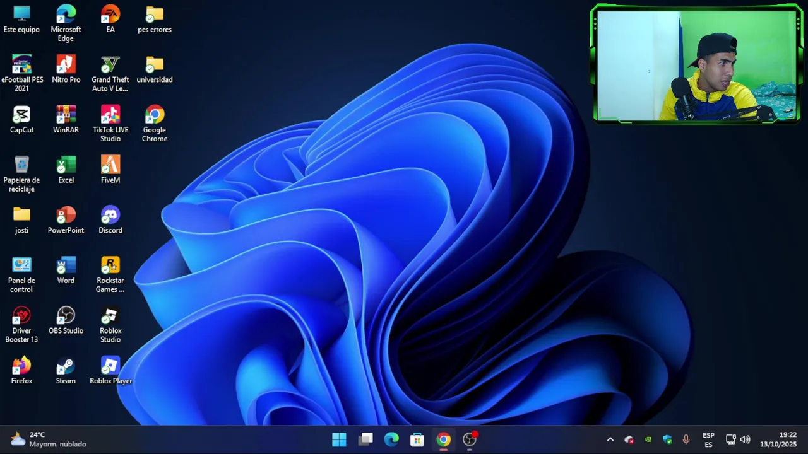The width and height of the screenshot is (808, 454).
Task: Open the clock showing 19:22
Action: tap(778, 439)
